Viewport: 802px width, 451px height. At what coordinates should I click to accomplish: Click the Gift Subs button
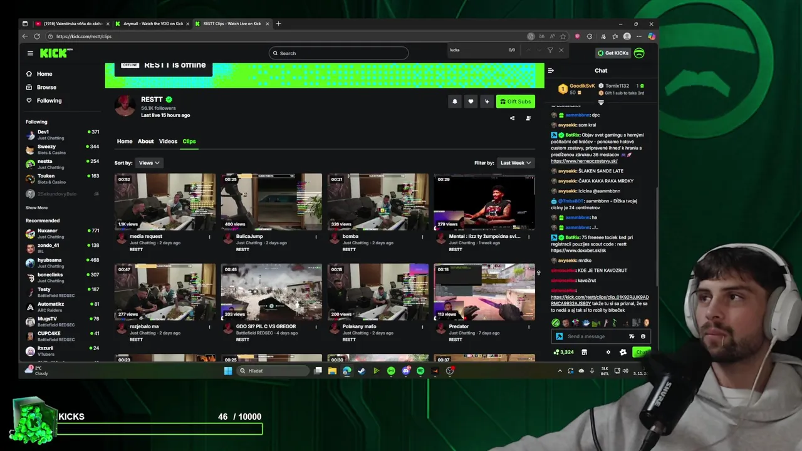pos(515,101)
